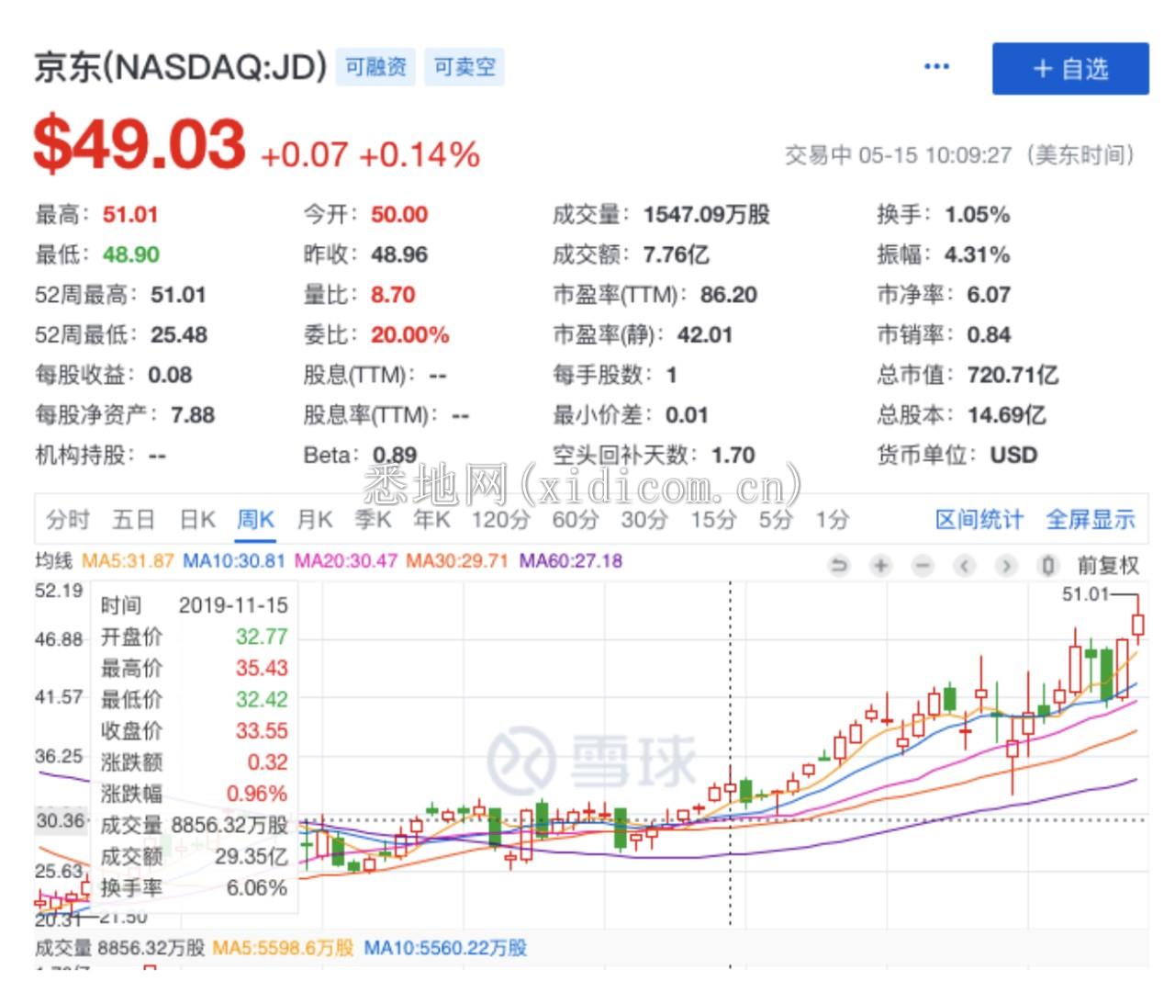Select the 周K tab

(255, 519)
